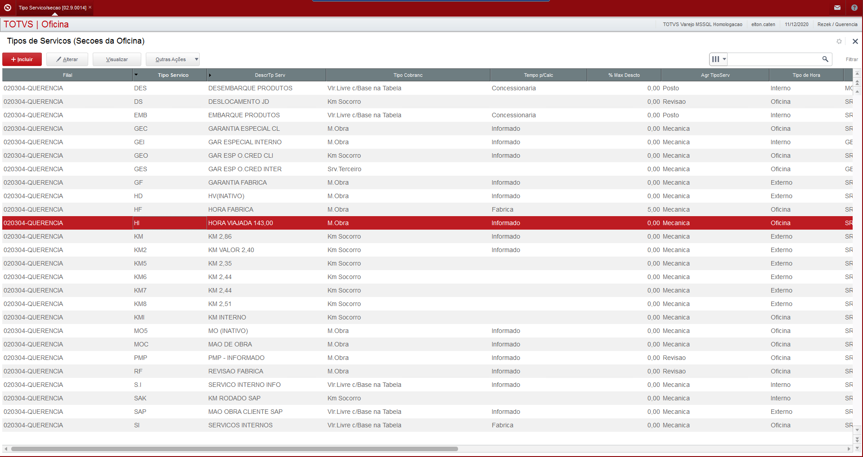Open the search column selector dropdown

(x=719, y=59)
